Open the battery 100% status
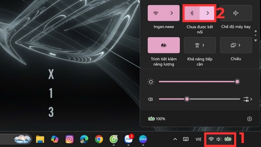Image resolution: width=261 pixels, height=147 pixels. tap(157, 119)
